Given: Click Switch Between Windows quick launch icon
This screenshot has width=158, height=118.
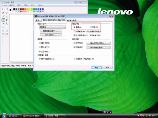Looking at the screenshot, I should [13, 116].
